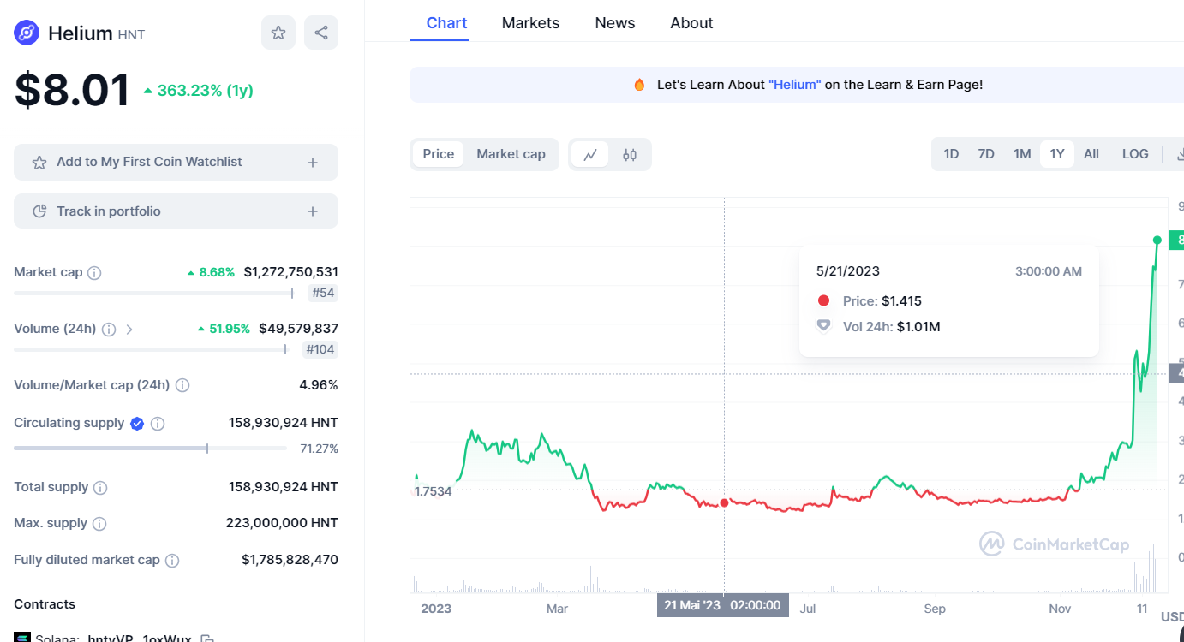Image resolution: width=1184 pixels, height=642 pixels.
Task: Click the Market cap rank progress bar
Action: [x=154, y=294]
